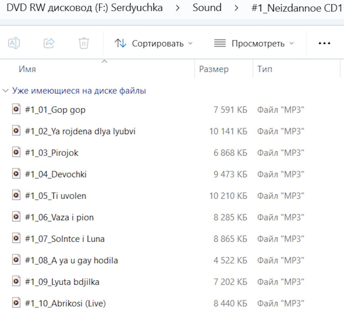Click the MP3 icon of #1_06_Vaza i pion
Screen dimensions: 344x314
16,217
